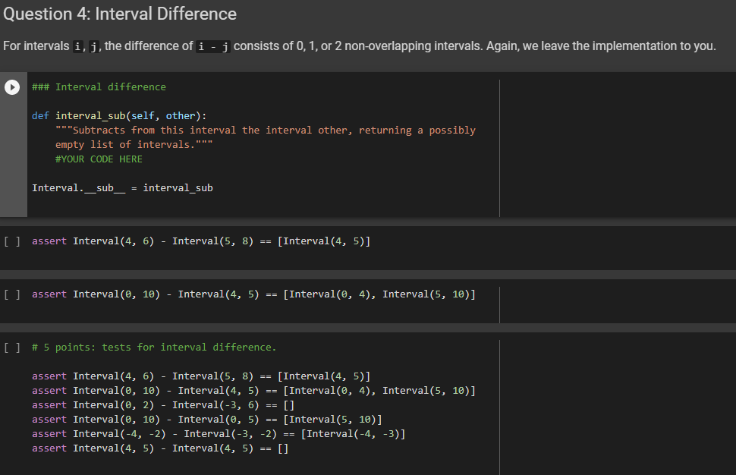Screen dimensions: 736x475
Task: Select the empty bracket marker of the last cell
Action: click(x=12, y=347)
